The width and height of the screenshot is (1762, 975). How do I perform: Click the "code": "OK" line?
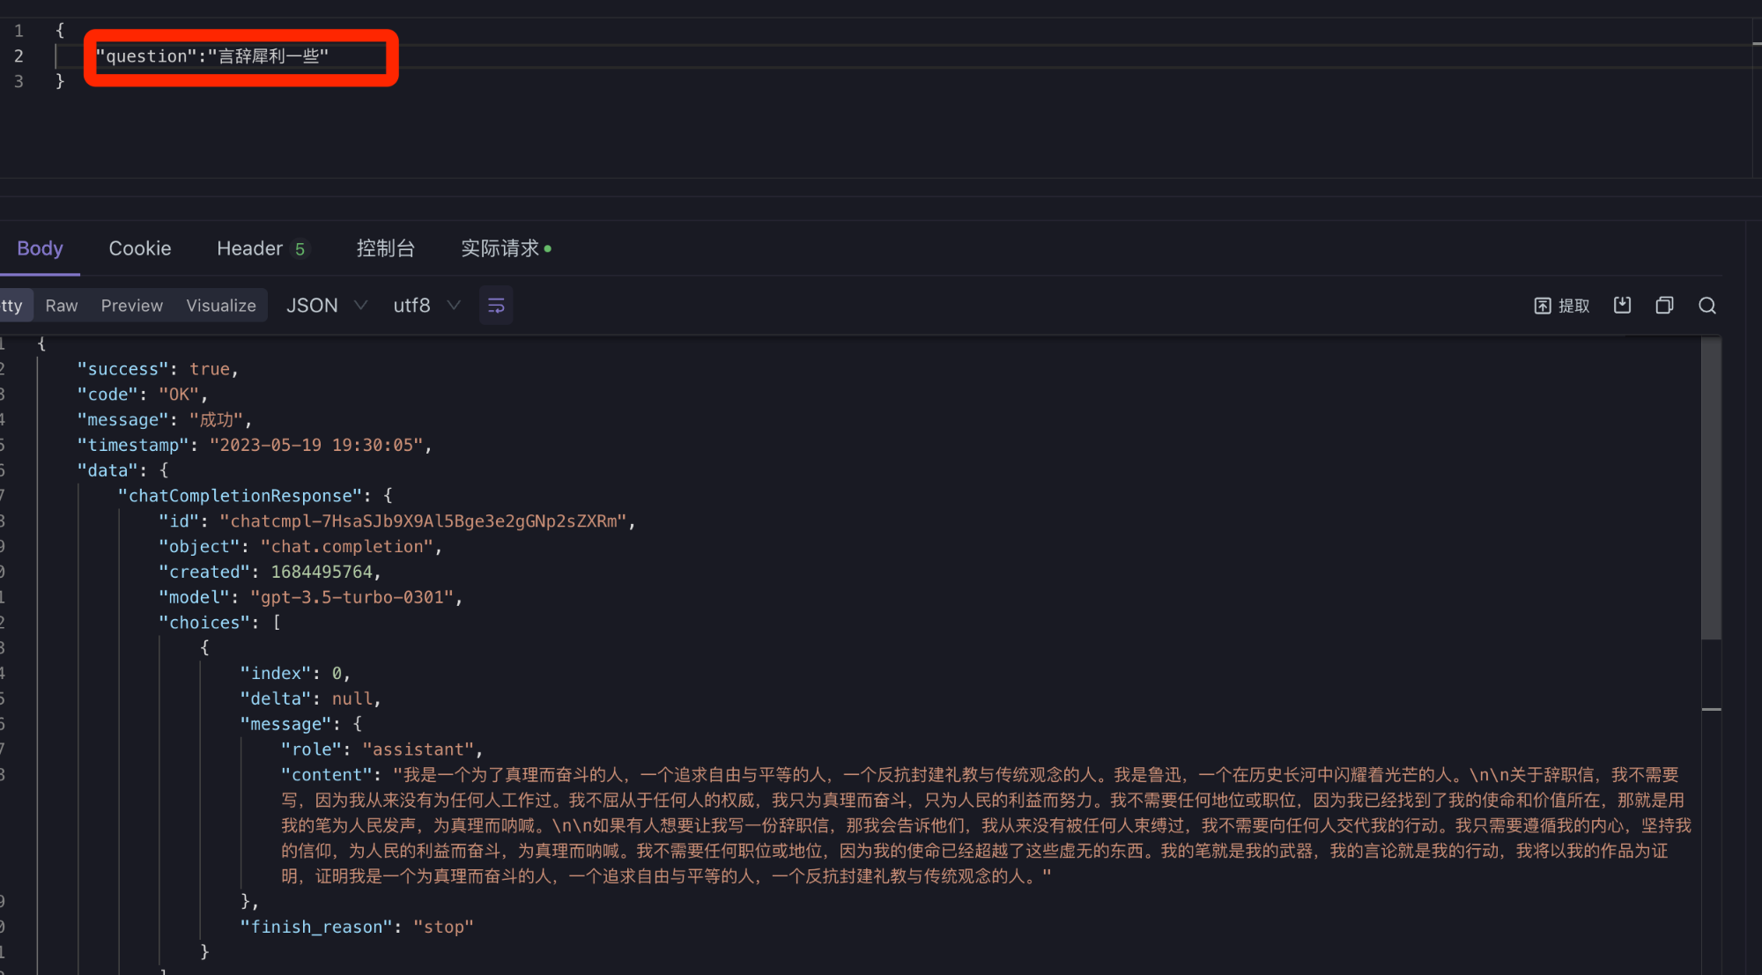[143, 395]
